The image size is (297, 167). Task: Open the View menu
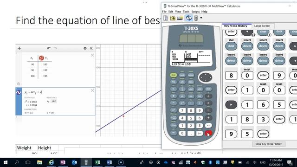(x=178, y=12)
